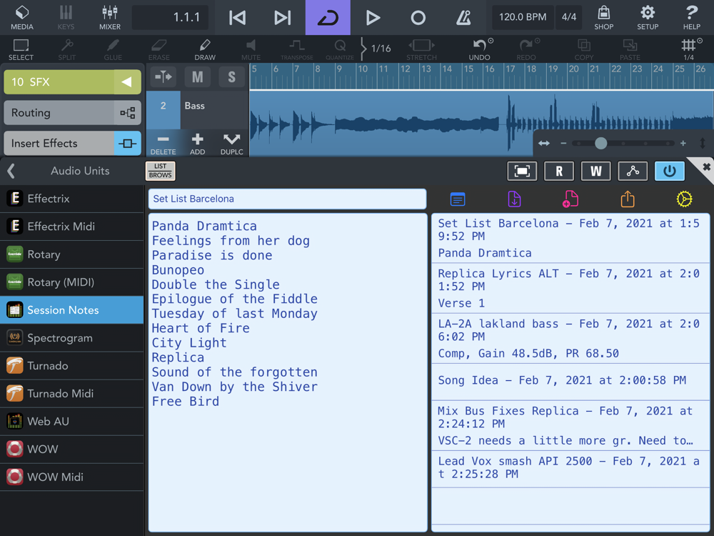Open the Shop bag icon
The width and height of the screenshot is (714, 536).
click(603, 17)
